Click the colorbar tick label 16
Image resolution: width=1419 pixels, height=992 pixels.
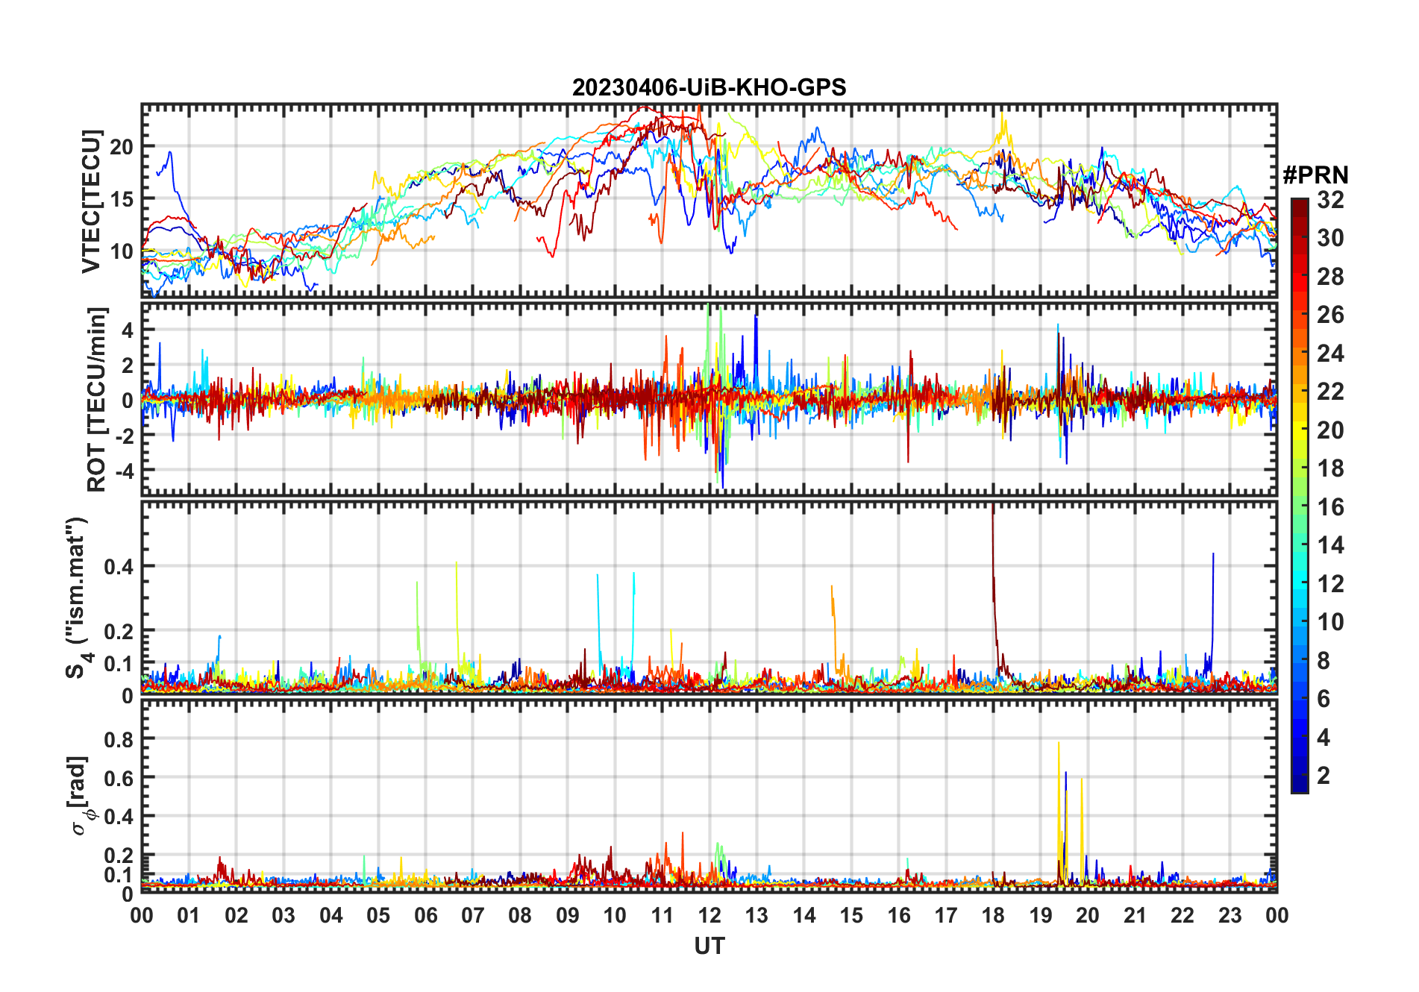[1330, 507]
